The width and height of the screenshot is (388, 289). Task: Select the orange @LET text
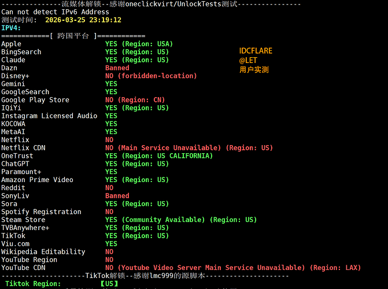(248, 60)
